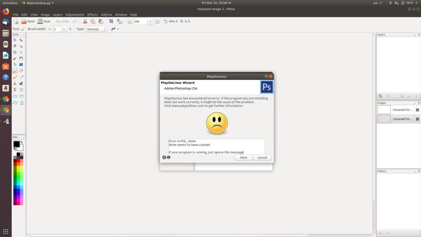Open the Effects menu
This screenshot has width=421, height=237.
93,15
